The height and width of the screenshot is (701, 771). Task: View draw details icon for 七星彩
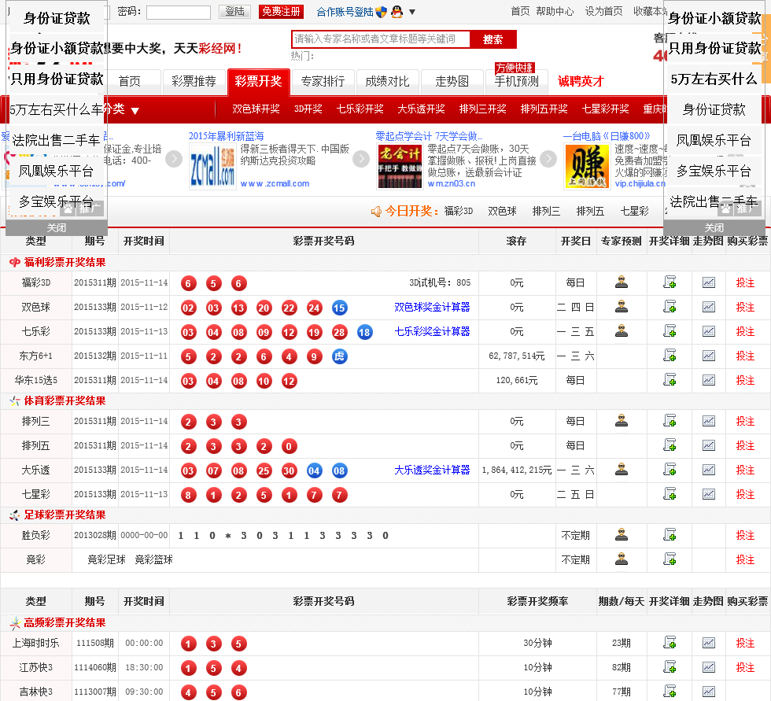(670, 493)
